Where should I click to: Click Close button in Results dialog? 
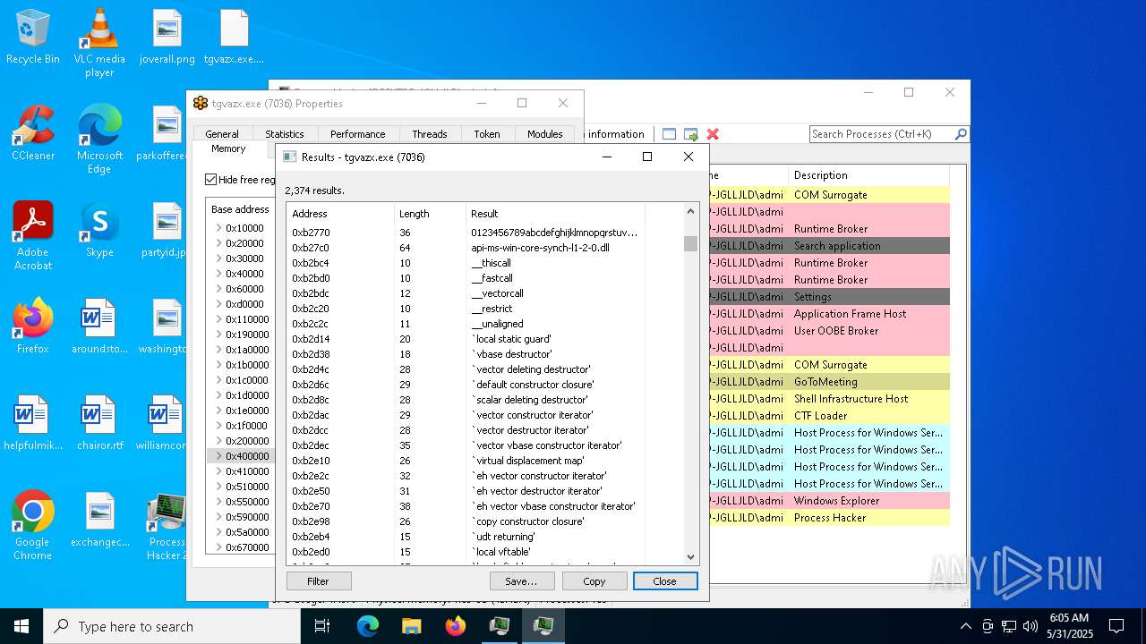(x=665, y=581)
